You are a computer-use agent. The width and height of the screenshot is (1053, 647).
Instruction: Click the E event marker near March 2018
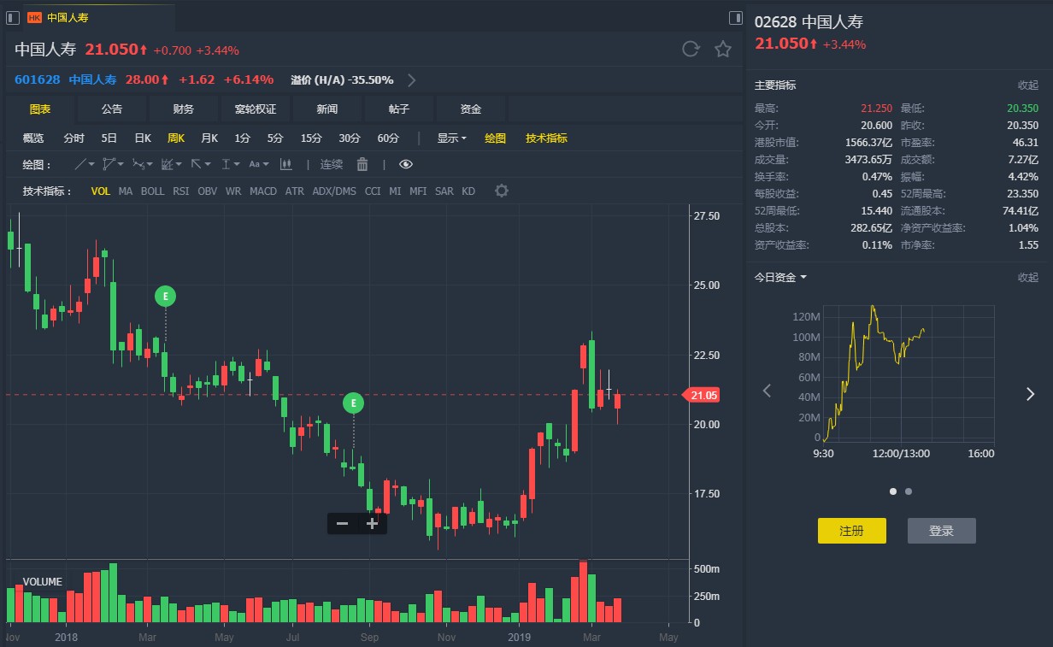coord(165,297)
